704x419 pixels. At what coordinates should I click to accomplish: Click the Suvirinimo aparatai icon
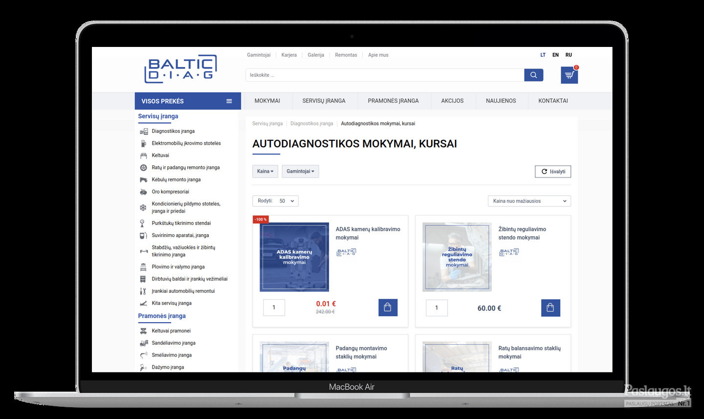[x=143, y=236]
